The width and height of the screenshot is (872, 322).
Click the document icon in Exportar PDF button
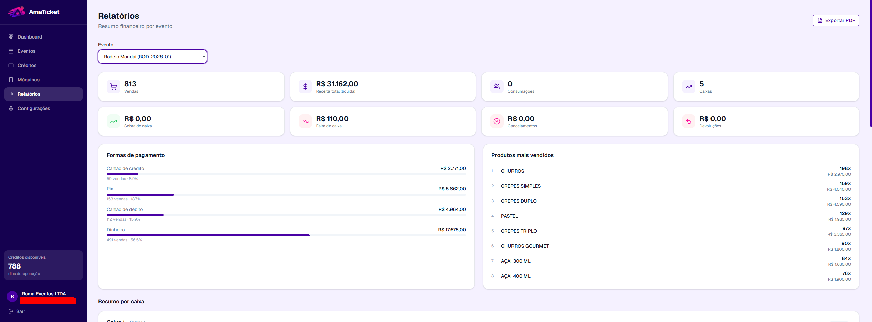coord(820,20)
